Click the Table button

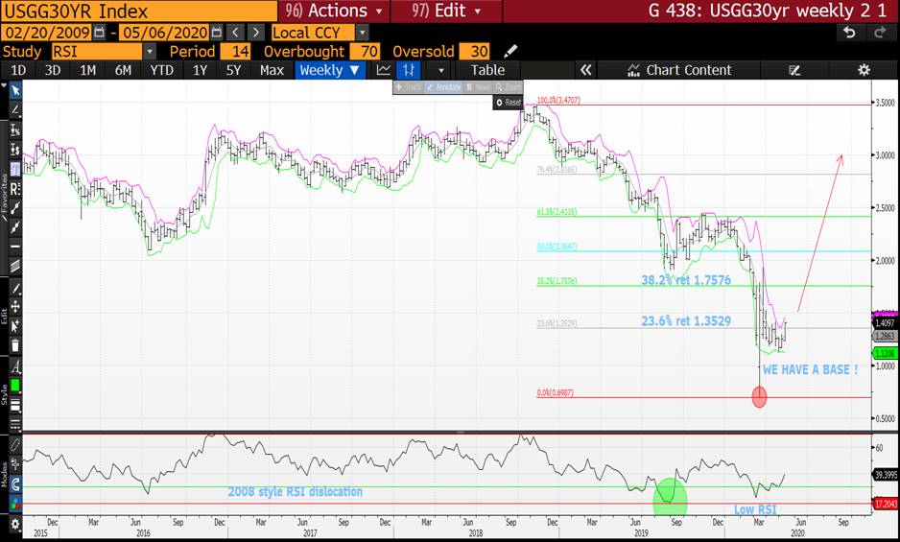pyautogui.click(x=487, y=70)
